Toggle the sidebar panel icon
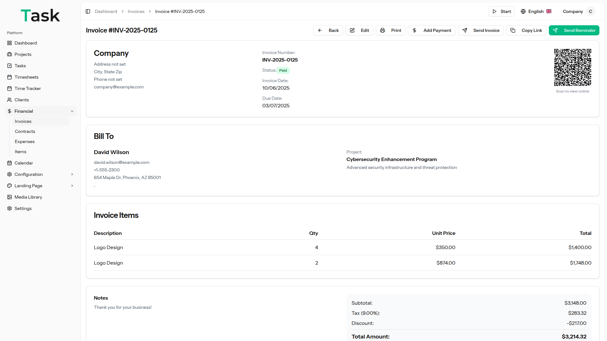This screenshot has width=607, height=341. (88, 11)
